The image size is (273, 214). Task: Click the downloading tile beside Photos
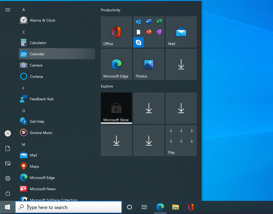[x=181, y=64]
